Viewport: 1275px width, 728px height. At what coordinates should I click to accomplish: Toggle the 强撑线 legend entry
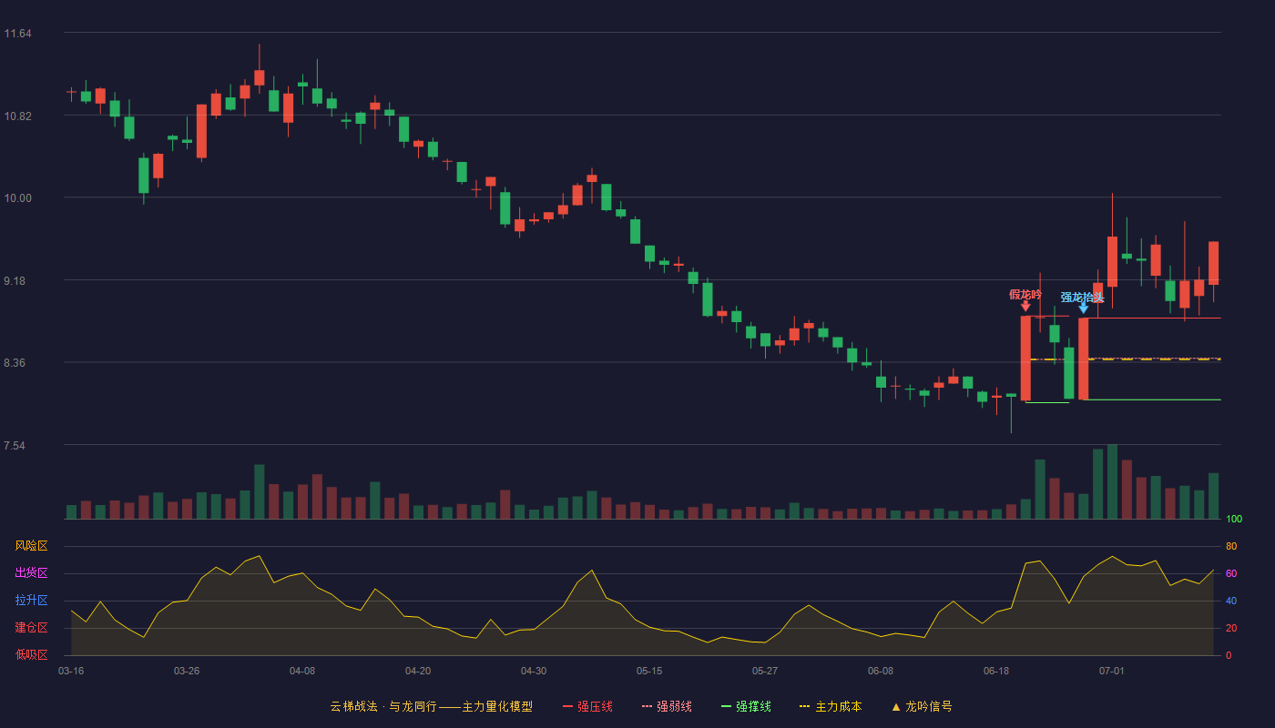[746, 706]
